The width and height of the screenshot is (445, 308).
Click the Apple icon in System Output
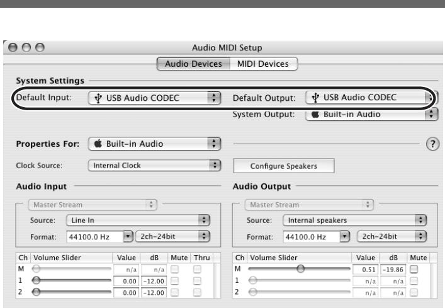[315, 114]
